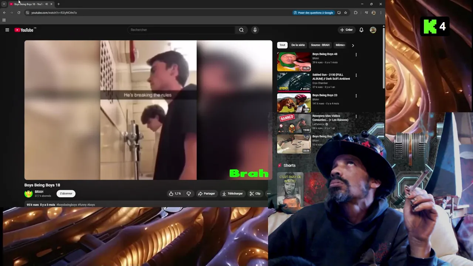The width and height of the screenshot is (473, 266).
Task: Open the Boys Being Boys 23 thumbnail
Action: 294,103
